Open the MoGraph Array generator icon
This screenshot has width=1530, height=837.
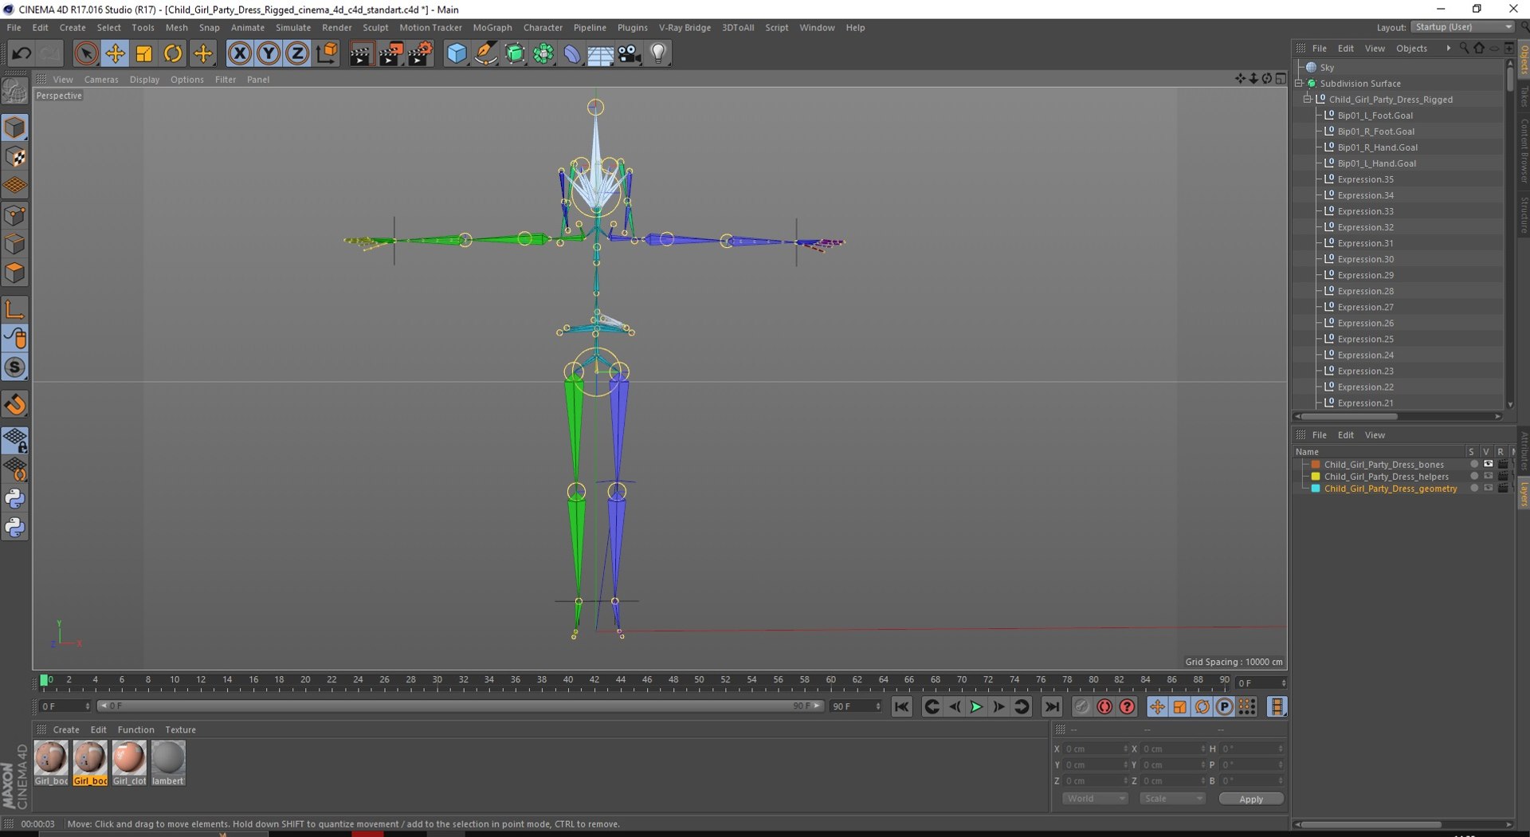coord(543,53)
